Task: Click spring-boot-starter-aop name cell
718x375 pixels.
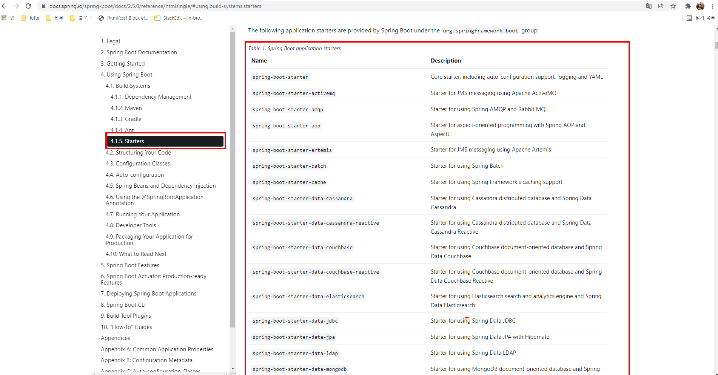Action: tap(287, 126)
